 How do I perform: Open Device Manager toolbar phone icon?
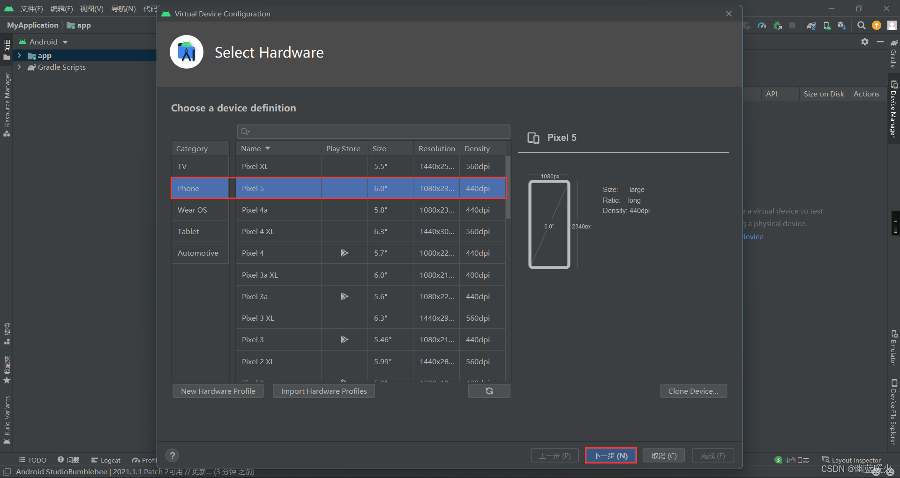tap(827, 25)
